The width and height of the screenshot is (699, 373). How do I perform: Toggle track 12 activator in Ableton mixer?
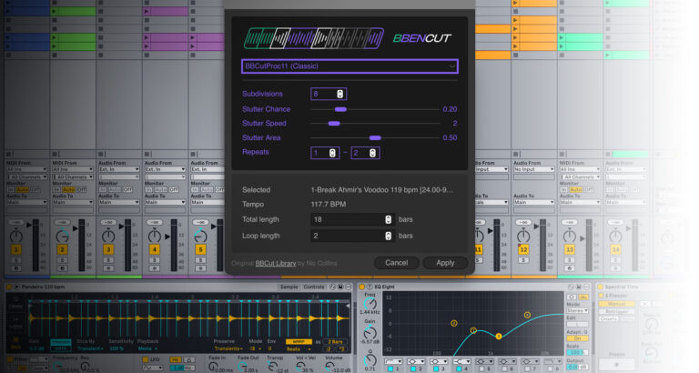click(x=523, y=249)
